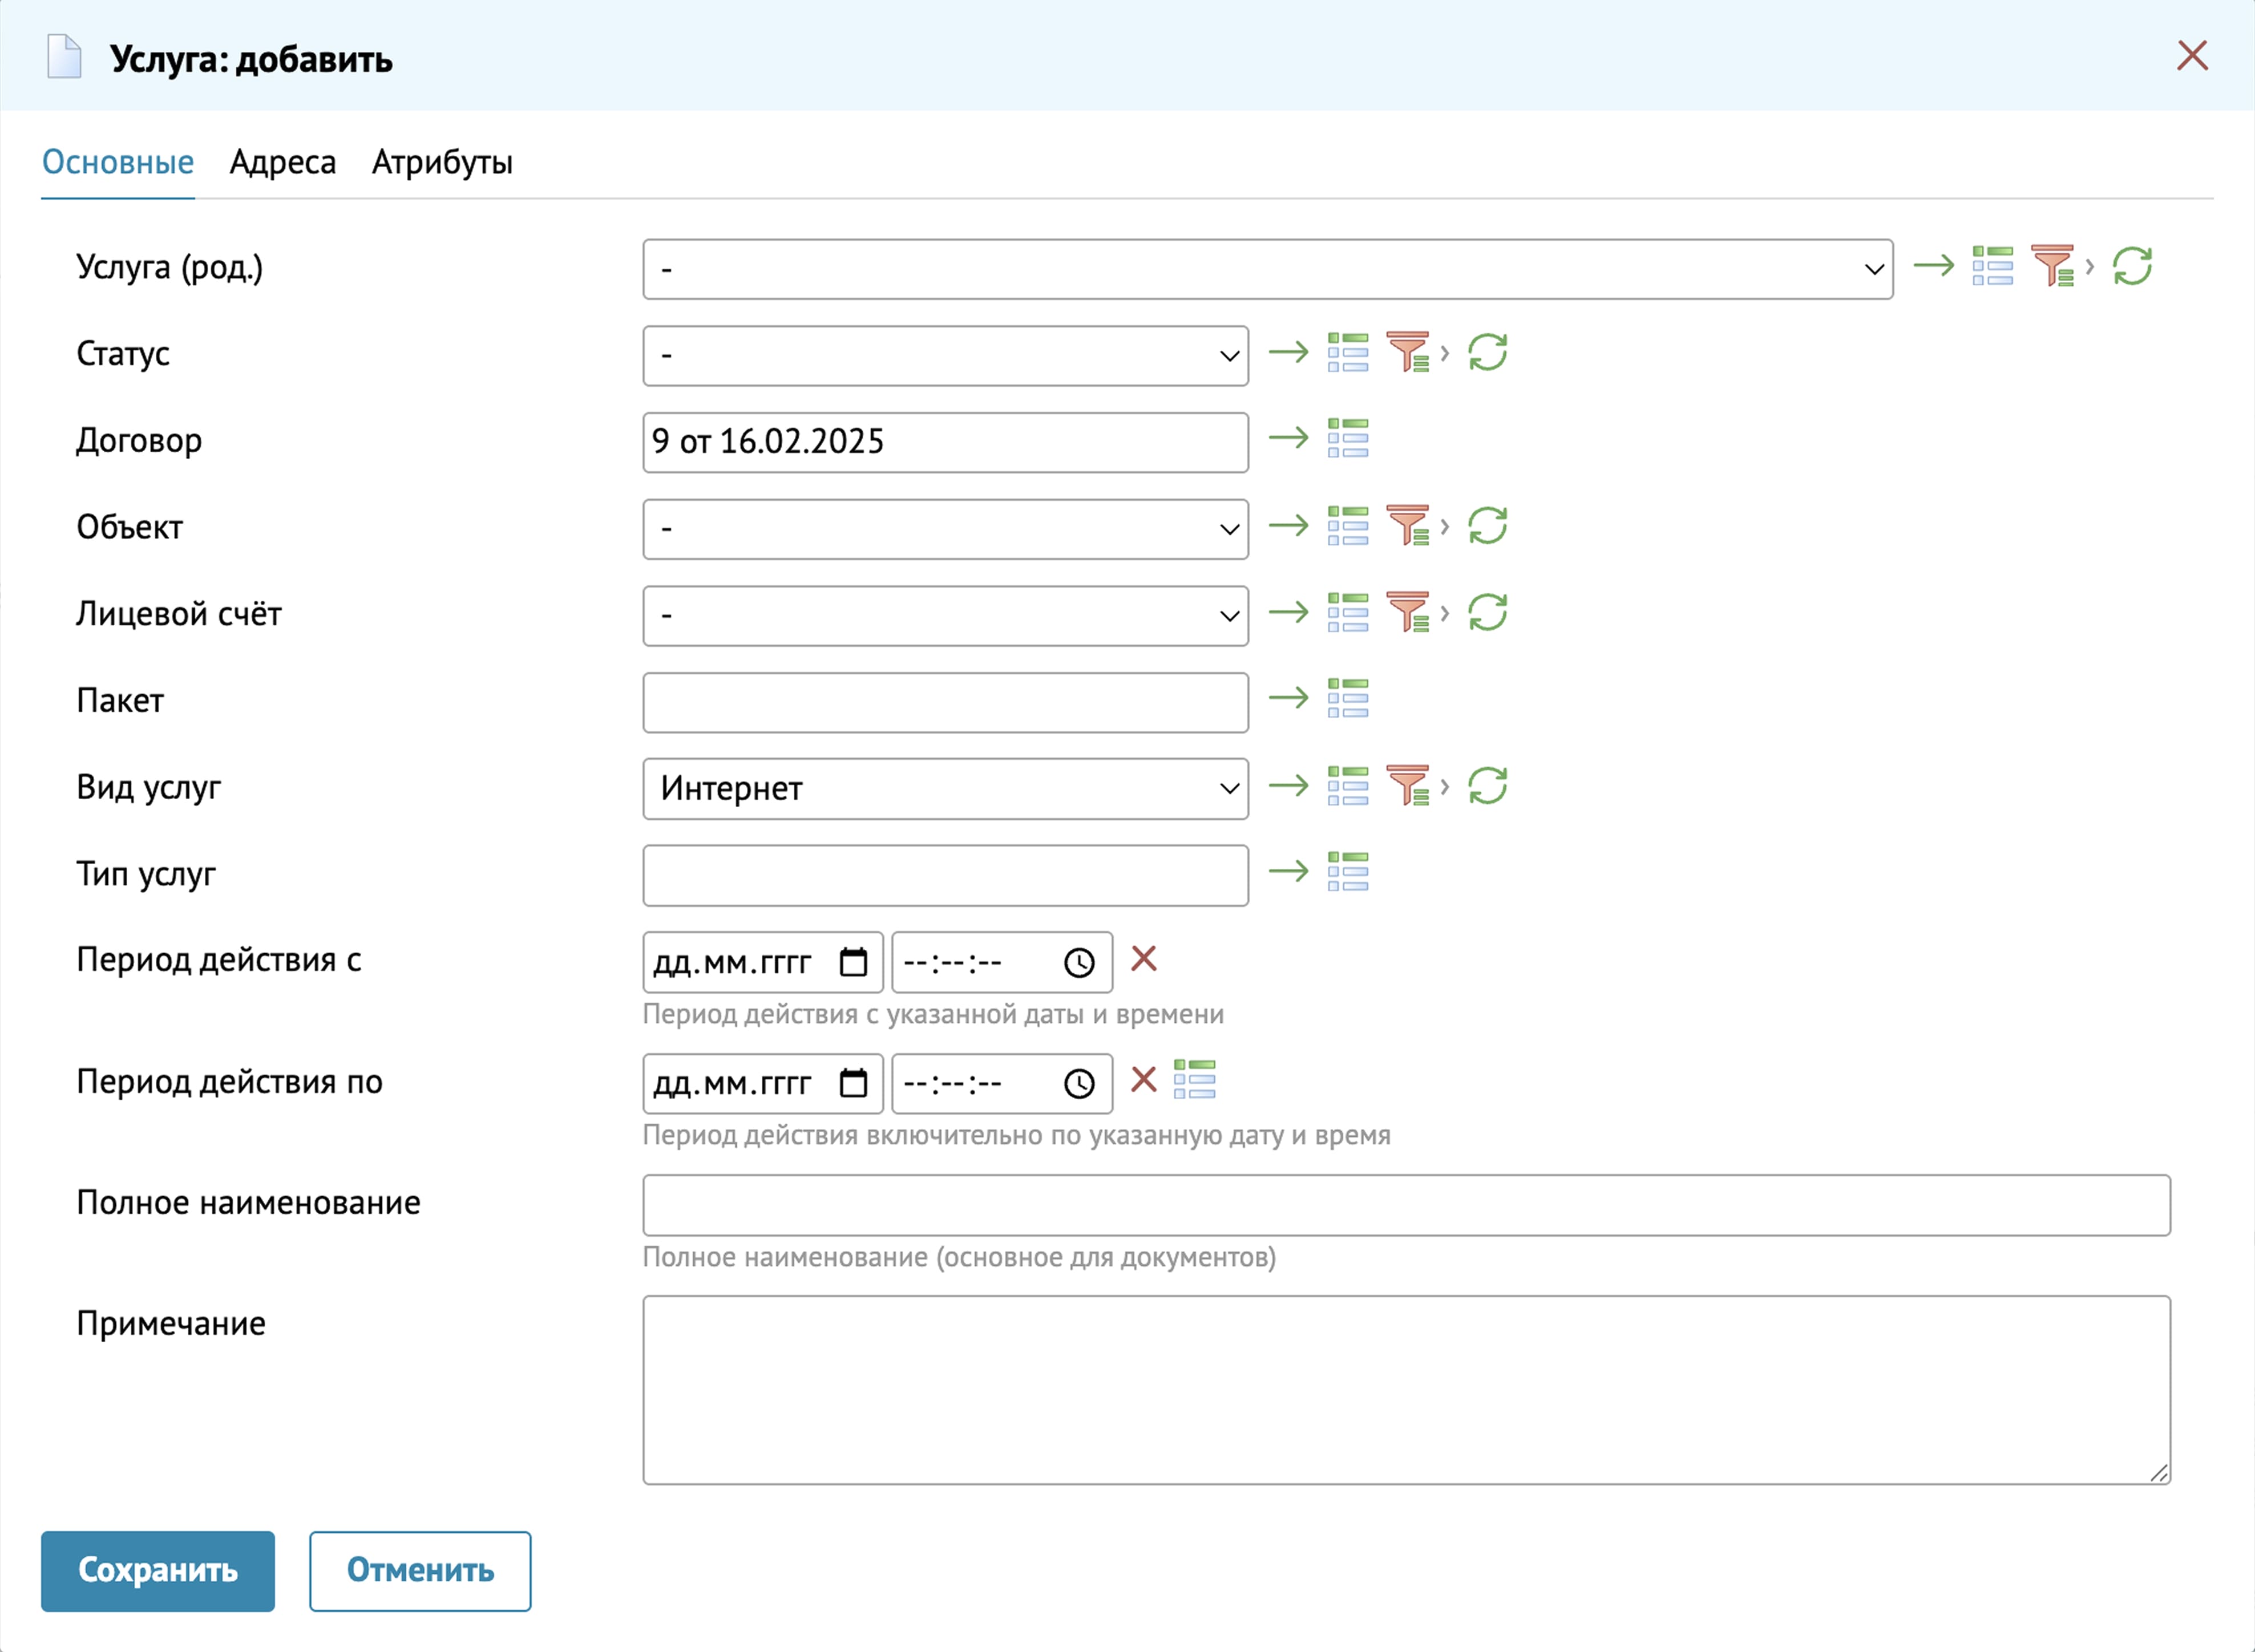Click the filter funnel icon for Лицевой счёт
This screenshot has width=2255, height=1652.
pyautogui.click(x=1408, y=612)
